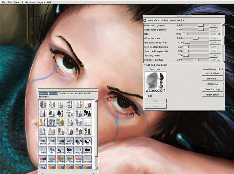Image resolution: width=234 pixels, height=174 pixels.
Task: Click the Add As New button
Action: tap(213, 73)
